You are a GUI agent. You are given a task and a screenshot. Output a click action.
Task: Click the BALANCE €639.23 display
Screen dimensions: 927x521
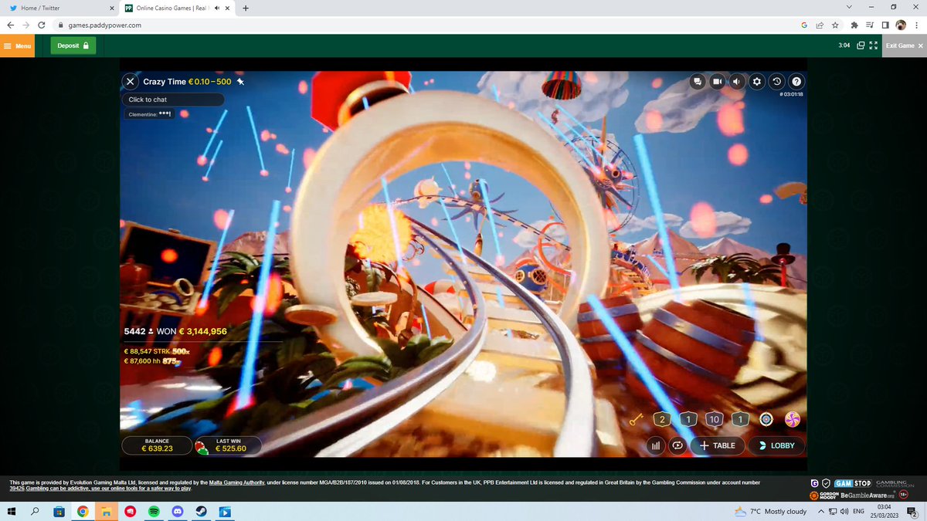(x=157, y=445)
